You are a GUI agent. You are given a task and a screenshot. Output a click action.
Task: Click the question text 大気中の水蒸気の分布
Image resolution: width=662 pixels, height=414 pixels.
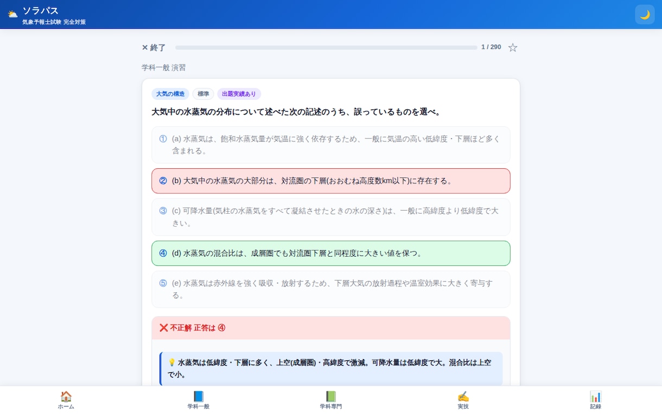[296, 112]
